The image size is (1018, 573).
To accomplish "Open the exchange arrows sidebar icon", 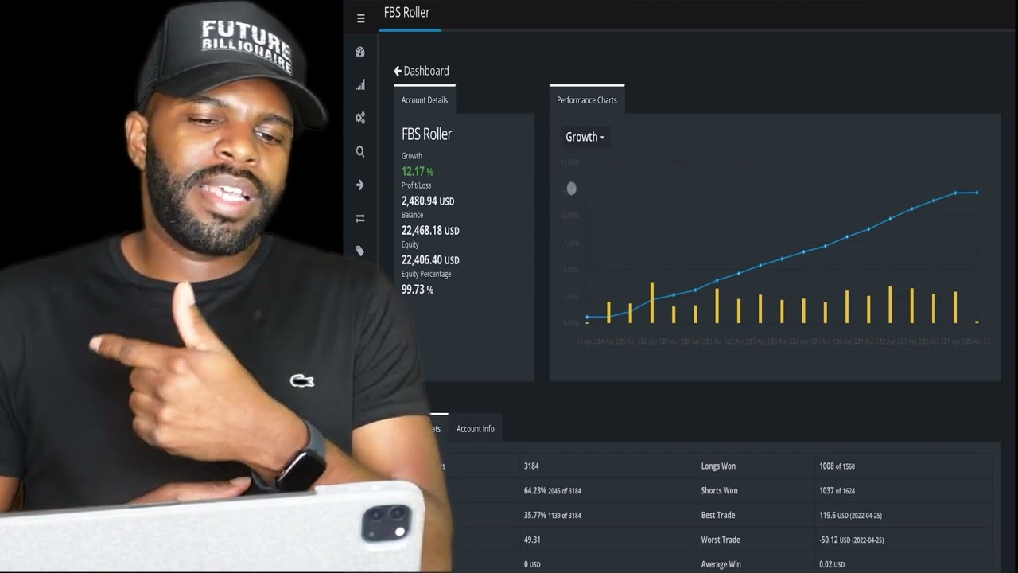I will [360, 218].
